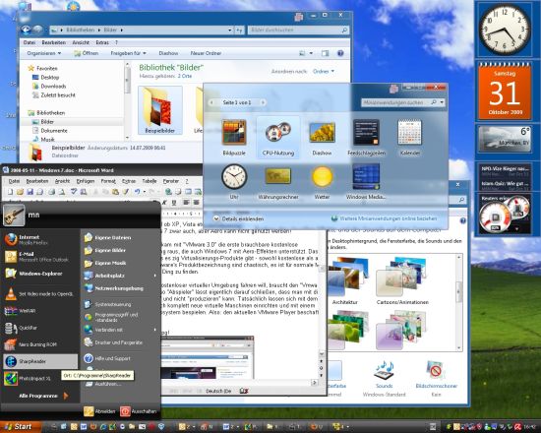
Task: Open the Sounds Windows-Standard setting
Action: pos(384,378)
